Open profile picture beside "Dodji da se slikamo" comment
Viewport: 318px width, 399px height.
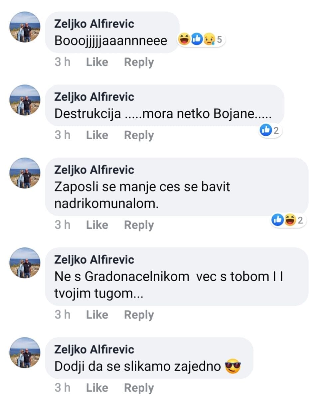(25, 353)
